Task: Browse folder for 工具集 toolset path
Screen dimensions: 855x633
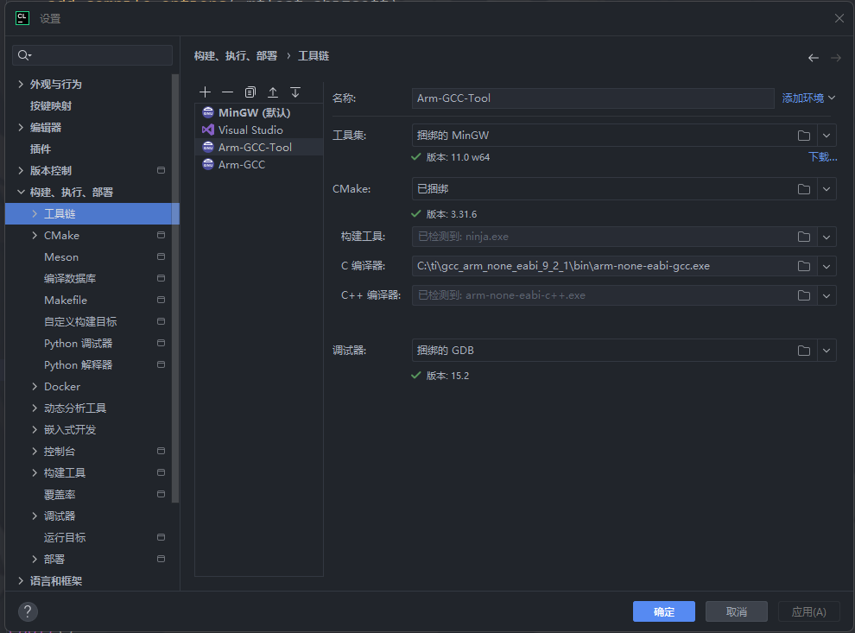Action: (804, 136)
